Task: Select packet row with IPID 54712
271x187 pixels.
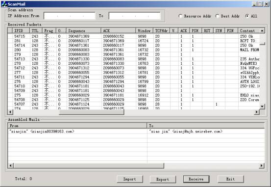Action: pos(134,68)
